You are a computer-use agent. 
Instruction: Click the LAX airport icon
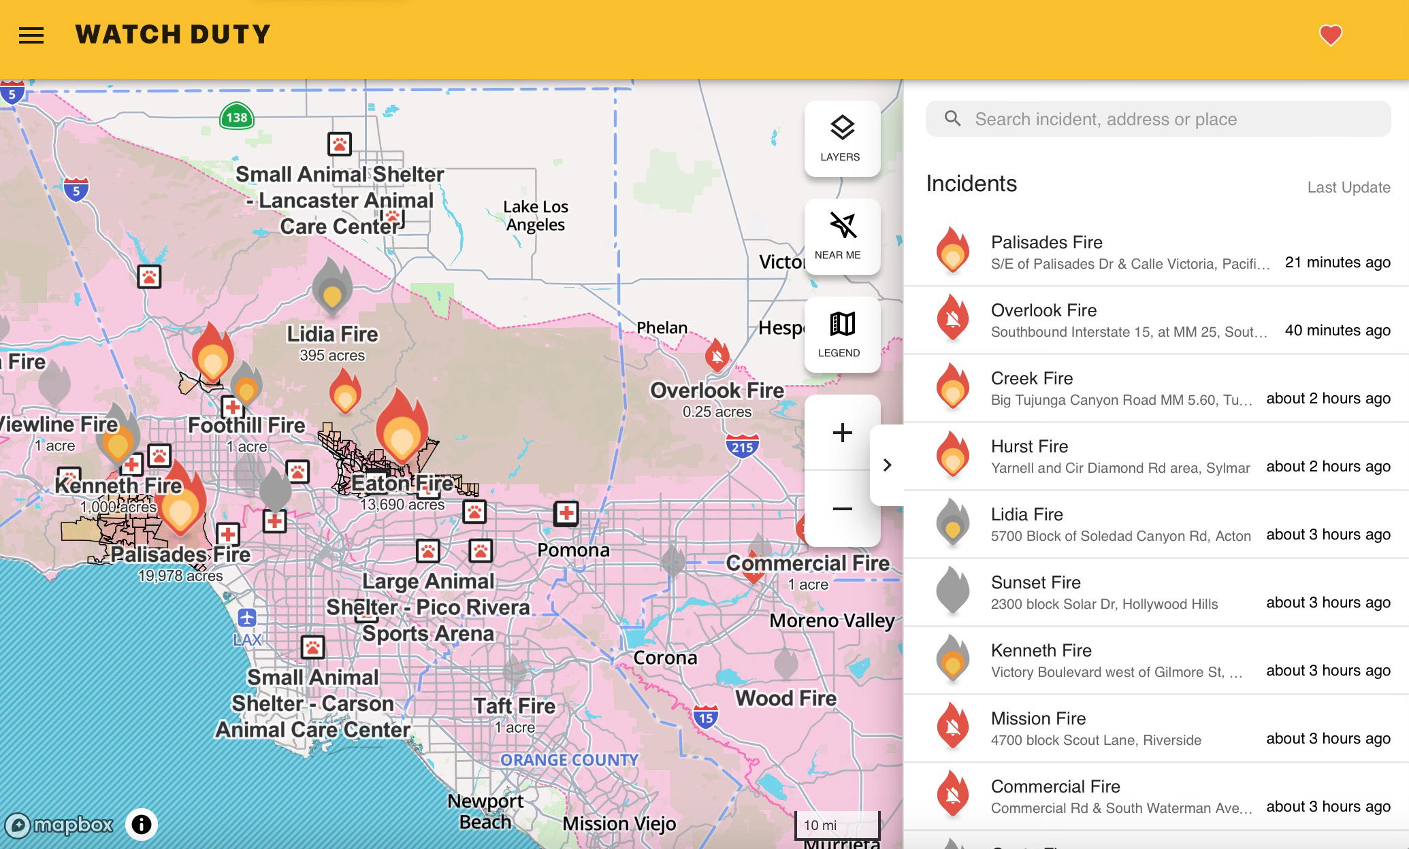pyautogui.click(x=247, y=618)
